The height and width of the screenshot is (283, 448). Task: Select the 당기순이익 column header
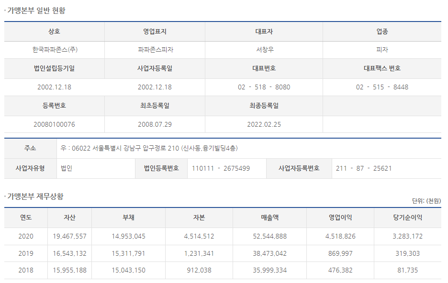click(x=408, y=218)
